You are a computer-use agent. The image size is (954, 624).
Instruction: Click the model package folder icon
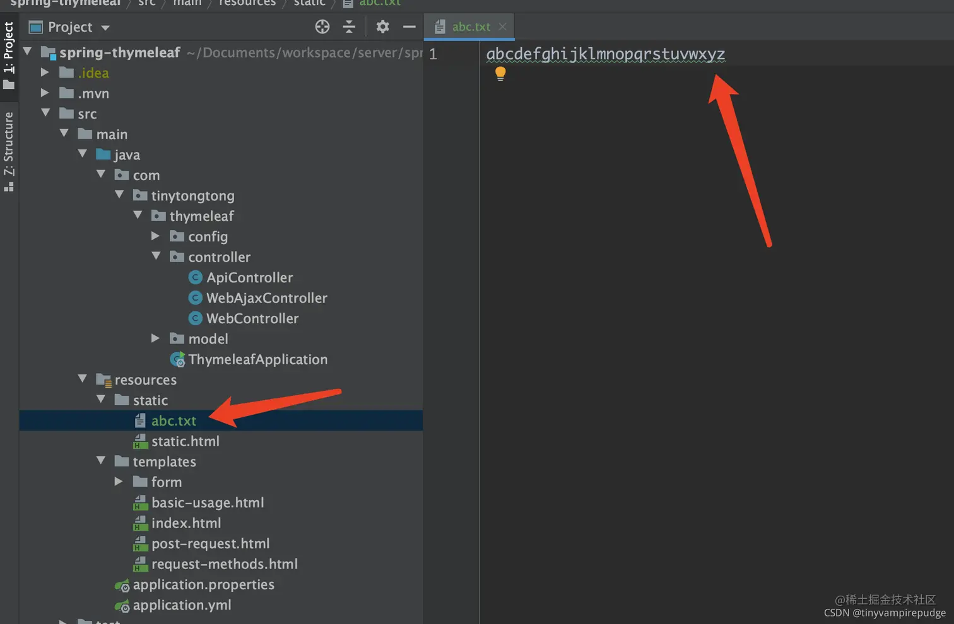click(177, 338)
